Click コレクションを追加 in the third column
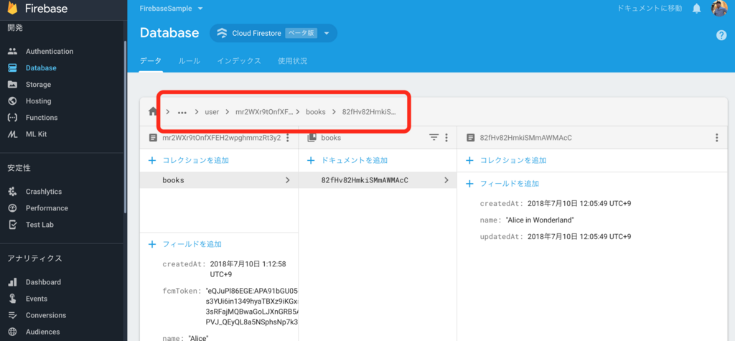735x341 pixels. coord(506,160)
